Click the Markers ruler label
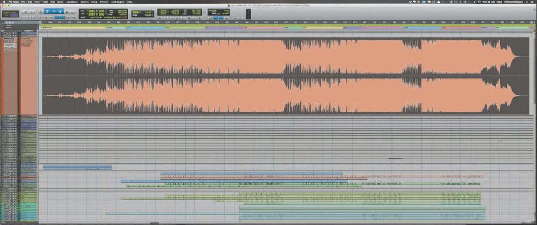Image resolution: width=537 pixels, height=225 pixels. tap(10, 28)
